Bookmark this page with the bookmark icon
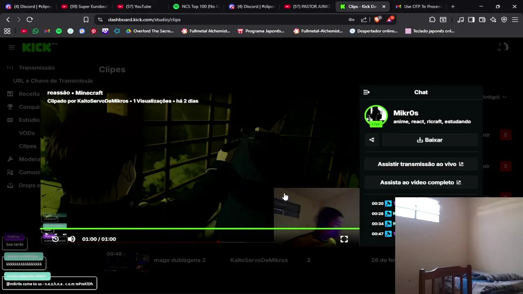This screenshot has width=523, height=294. (x=86, y=20)
